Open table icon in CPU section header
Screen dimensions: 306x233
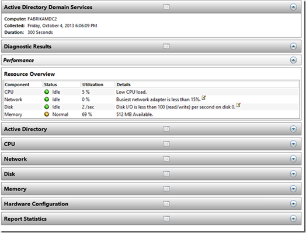[x=166, y=144]
